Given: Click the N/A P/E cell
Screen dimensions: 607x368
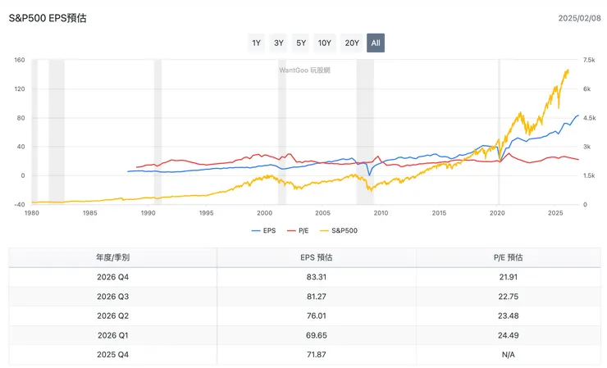Looking at the screenshot, I should [509, 354].
